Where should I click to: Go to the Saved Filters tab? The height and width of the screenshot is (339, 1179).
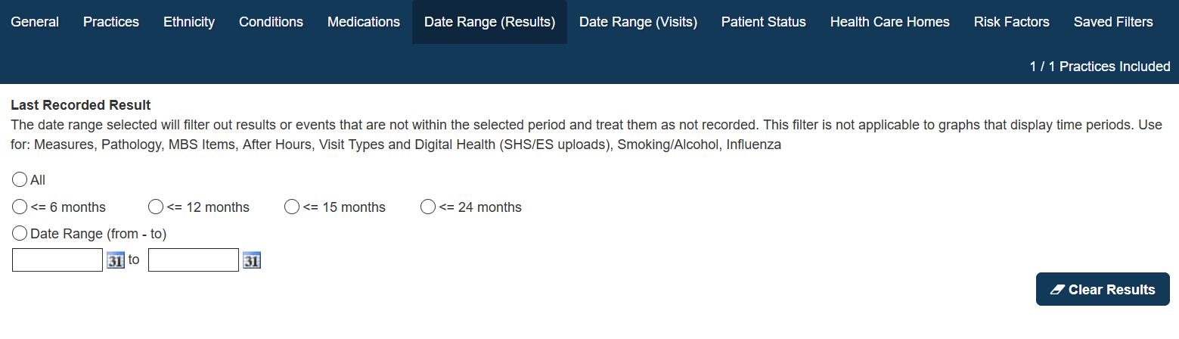click(x=1113, y=22)
